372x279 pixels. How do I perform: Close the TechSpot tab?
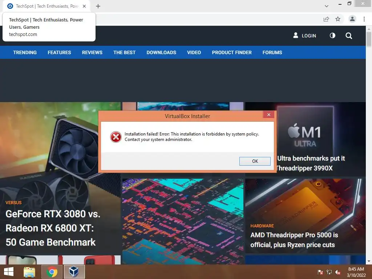point(84,6)
